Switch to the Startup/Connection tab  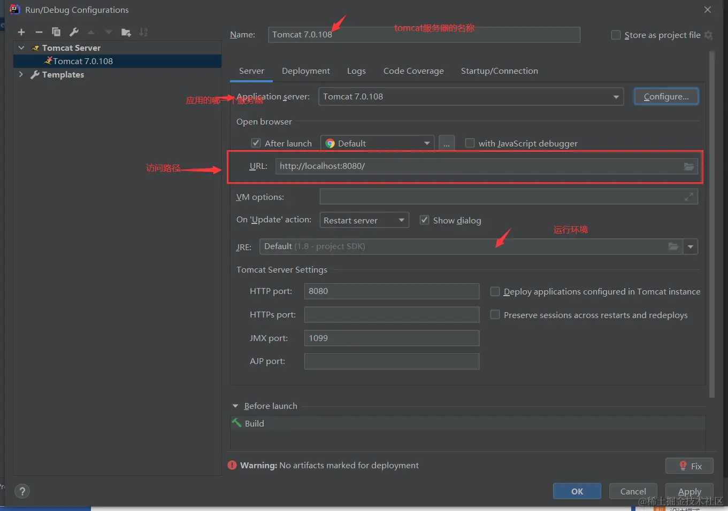click(500, 71)
